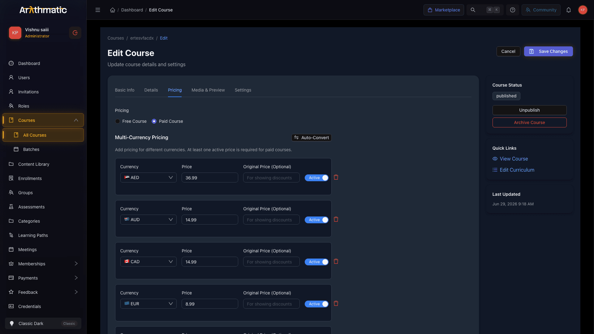Select All Courses in sidebar
The height and width of the screenshot is (334, 594).
pyautogui.click(x=43, y=135)
